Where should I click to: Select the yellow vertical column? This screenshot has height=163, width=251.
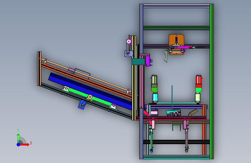134,78
